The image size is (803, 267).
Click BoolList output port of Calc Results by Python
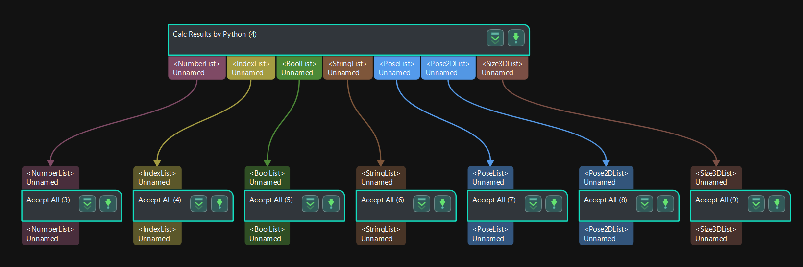point(299,68)
